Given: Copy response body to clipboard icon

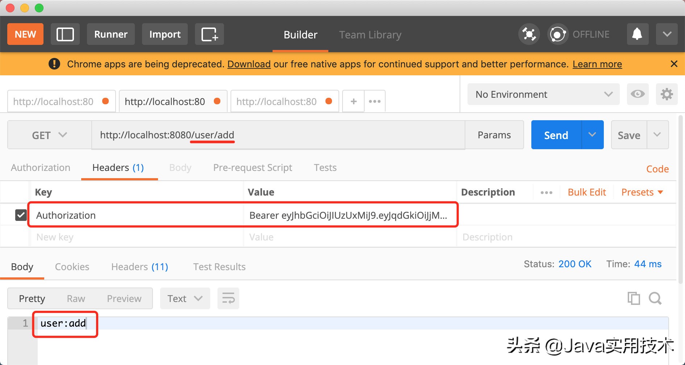Looking at the screenshot, I should point(634,298).
